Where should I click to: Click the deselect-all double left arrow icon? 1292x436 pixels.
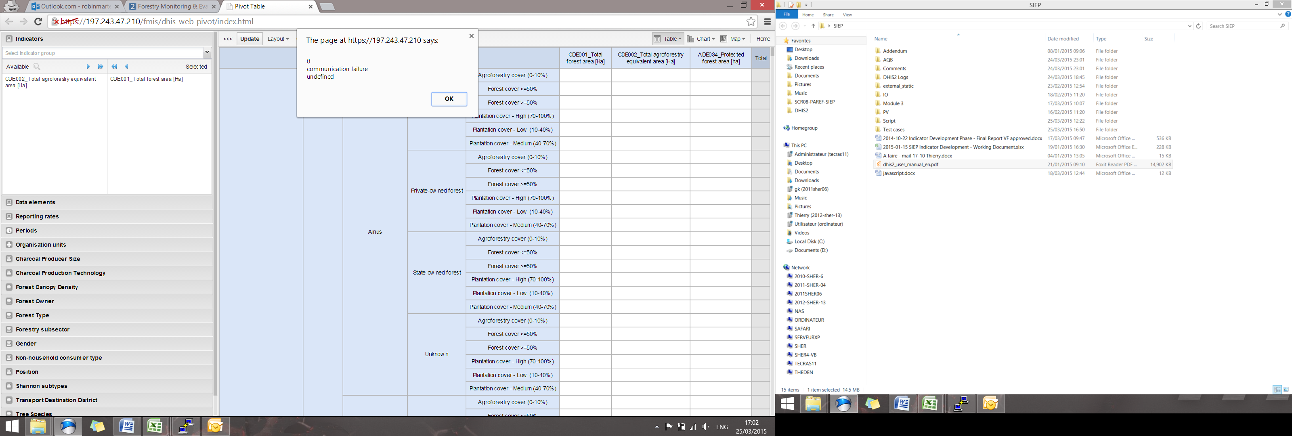tap(114, 67)
